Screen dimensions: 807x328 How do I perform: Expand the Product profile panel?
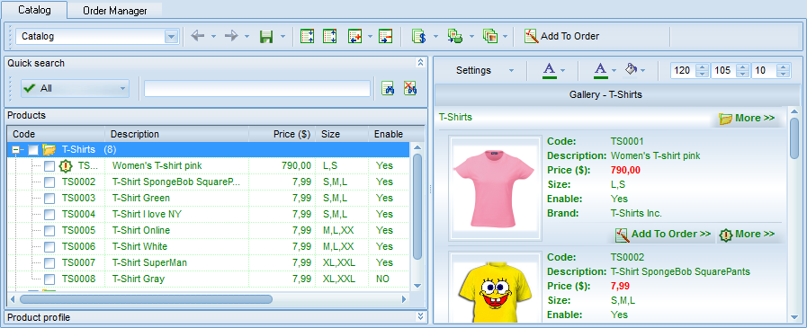[x=420, y=316]
